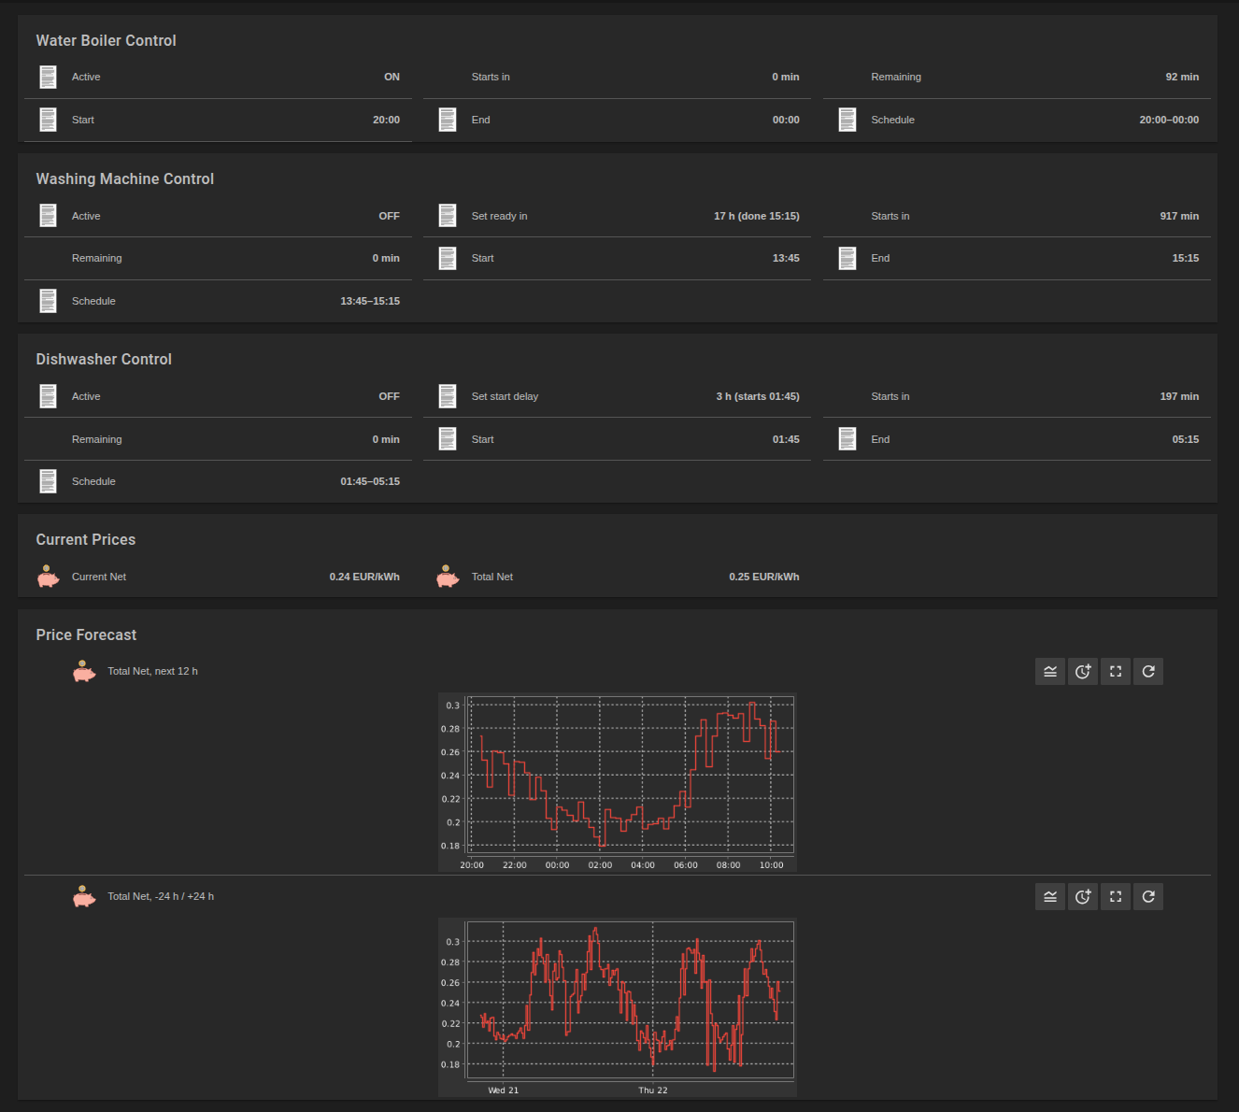Select the Washing Machine Schedule icon
The height and width of the screenshot is (1112, 1239).
point(48,301)
